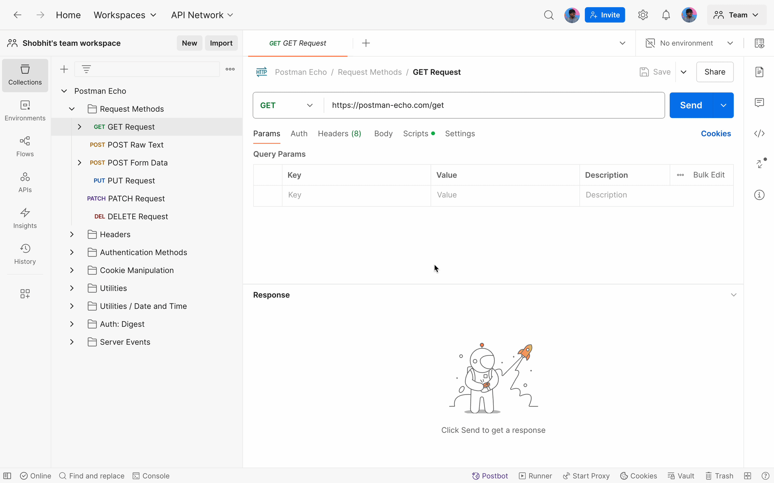Open the Collection Runner
Viewport: 774px width, 483px height.
(535, 475)
